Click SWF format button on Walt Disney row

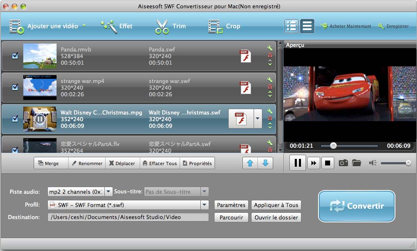pos(241,119)
